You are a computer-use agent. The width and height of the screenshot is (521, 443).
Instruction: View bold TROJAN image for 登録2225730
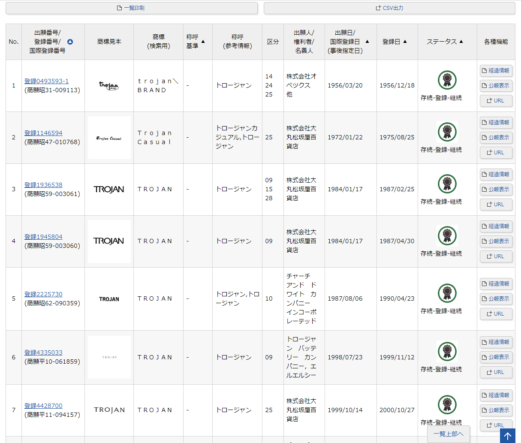tap(109, 299)
